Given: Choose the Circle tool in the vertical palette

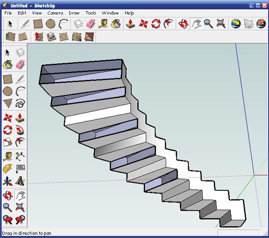Looking at the screenshot, I should click(8, 91).
